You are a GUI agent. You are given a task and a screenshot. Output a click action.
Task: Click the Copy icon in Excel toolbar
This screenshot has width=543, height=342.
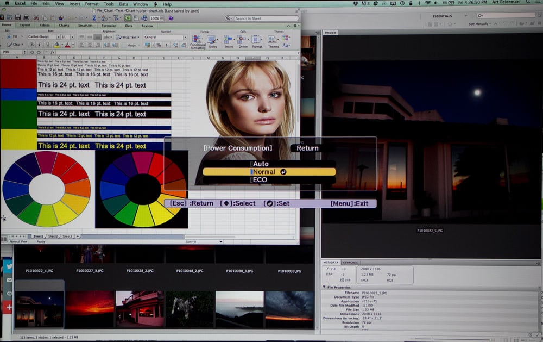click(45, 18)
